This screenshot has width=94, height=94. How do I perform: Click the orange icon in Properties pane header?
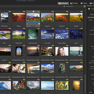click(x=89, y=9)
